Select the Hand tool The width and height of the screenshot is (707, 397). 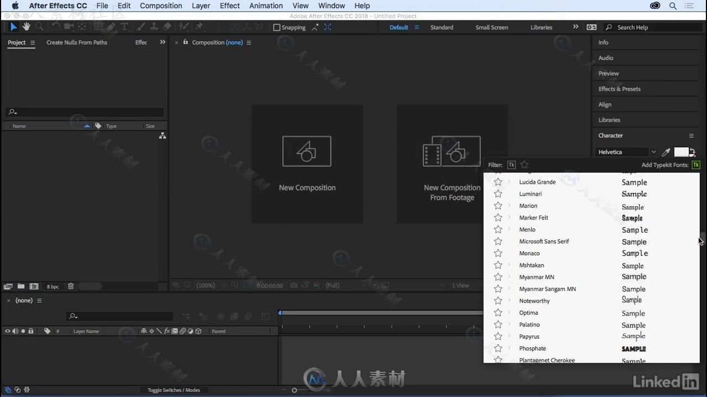click(27, 26)
